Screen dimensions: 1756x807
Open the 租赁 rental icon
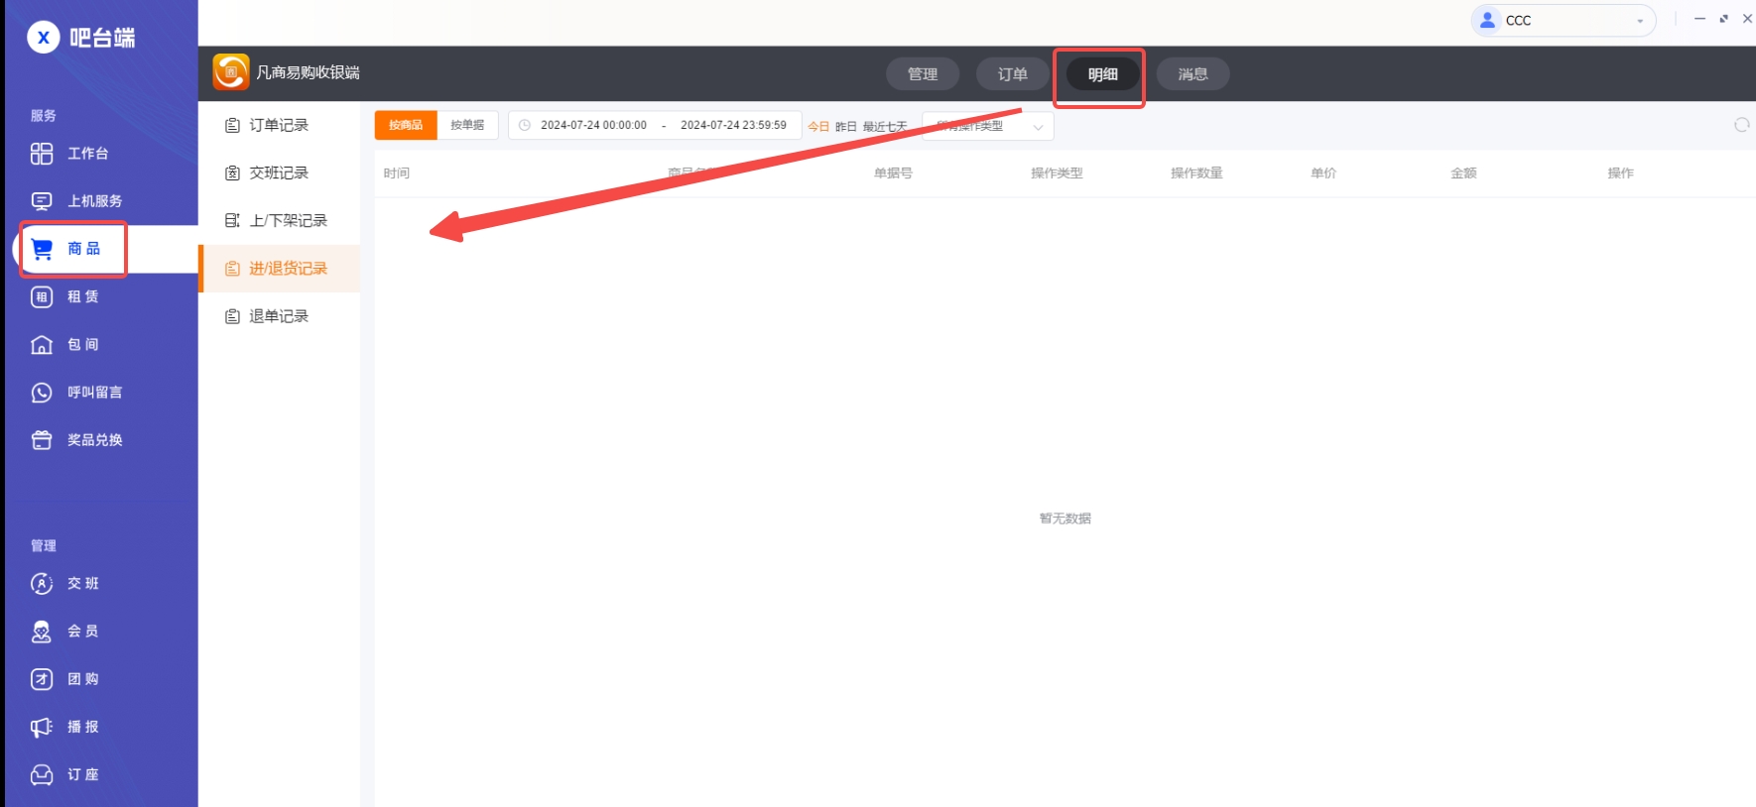42,296
